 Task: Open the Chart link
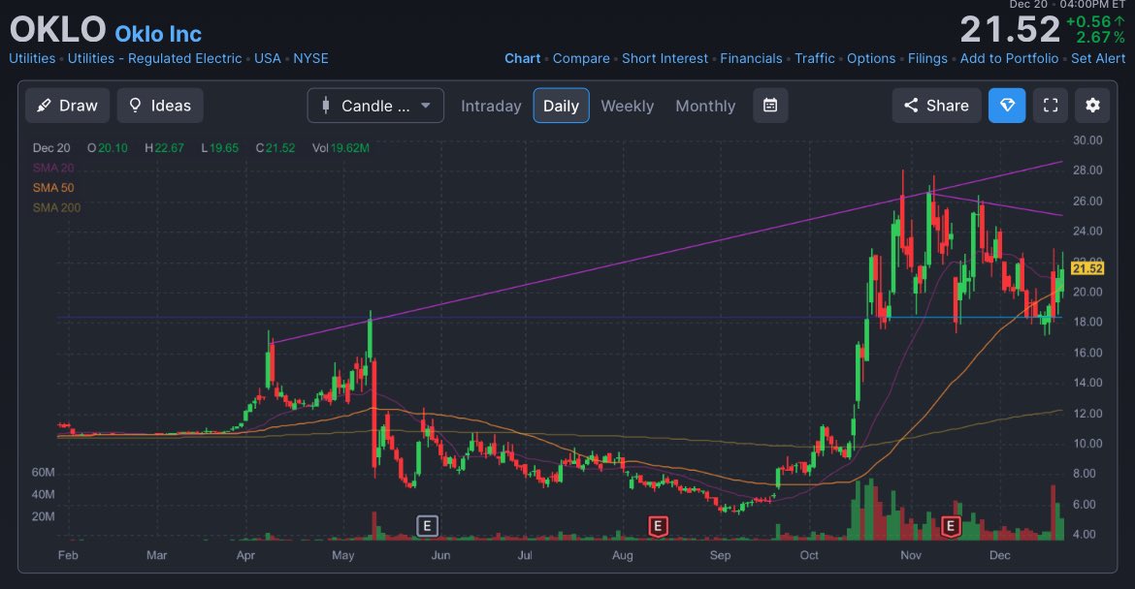click(523, 58)
